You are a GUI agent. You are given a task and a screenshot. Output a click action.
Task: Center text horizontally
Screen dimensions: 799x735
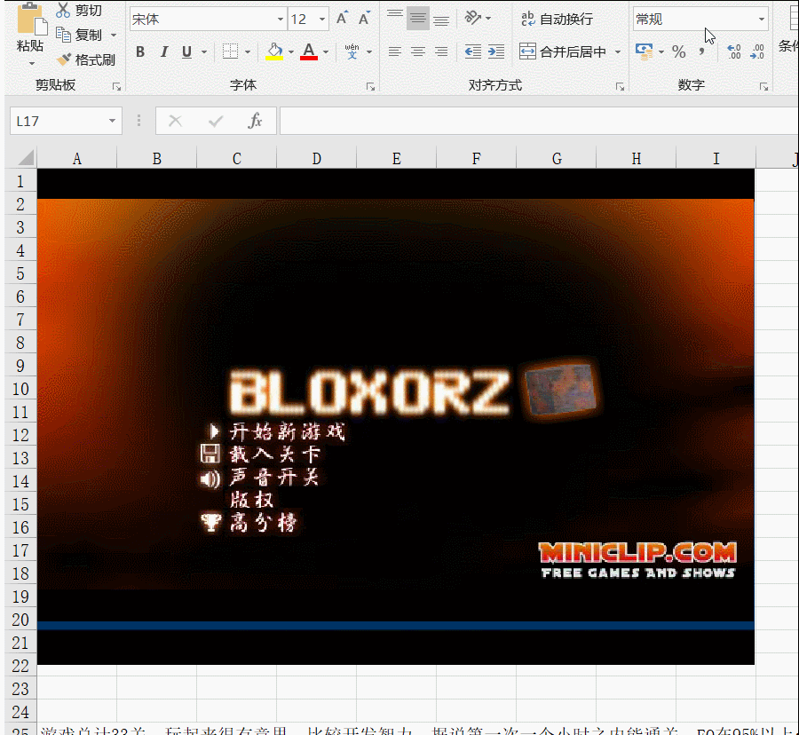[418, 51]
